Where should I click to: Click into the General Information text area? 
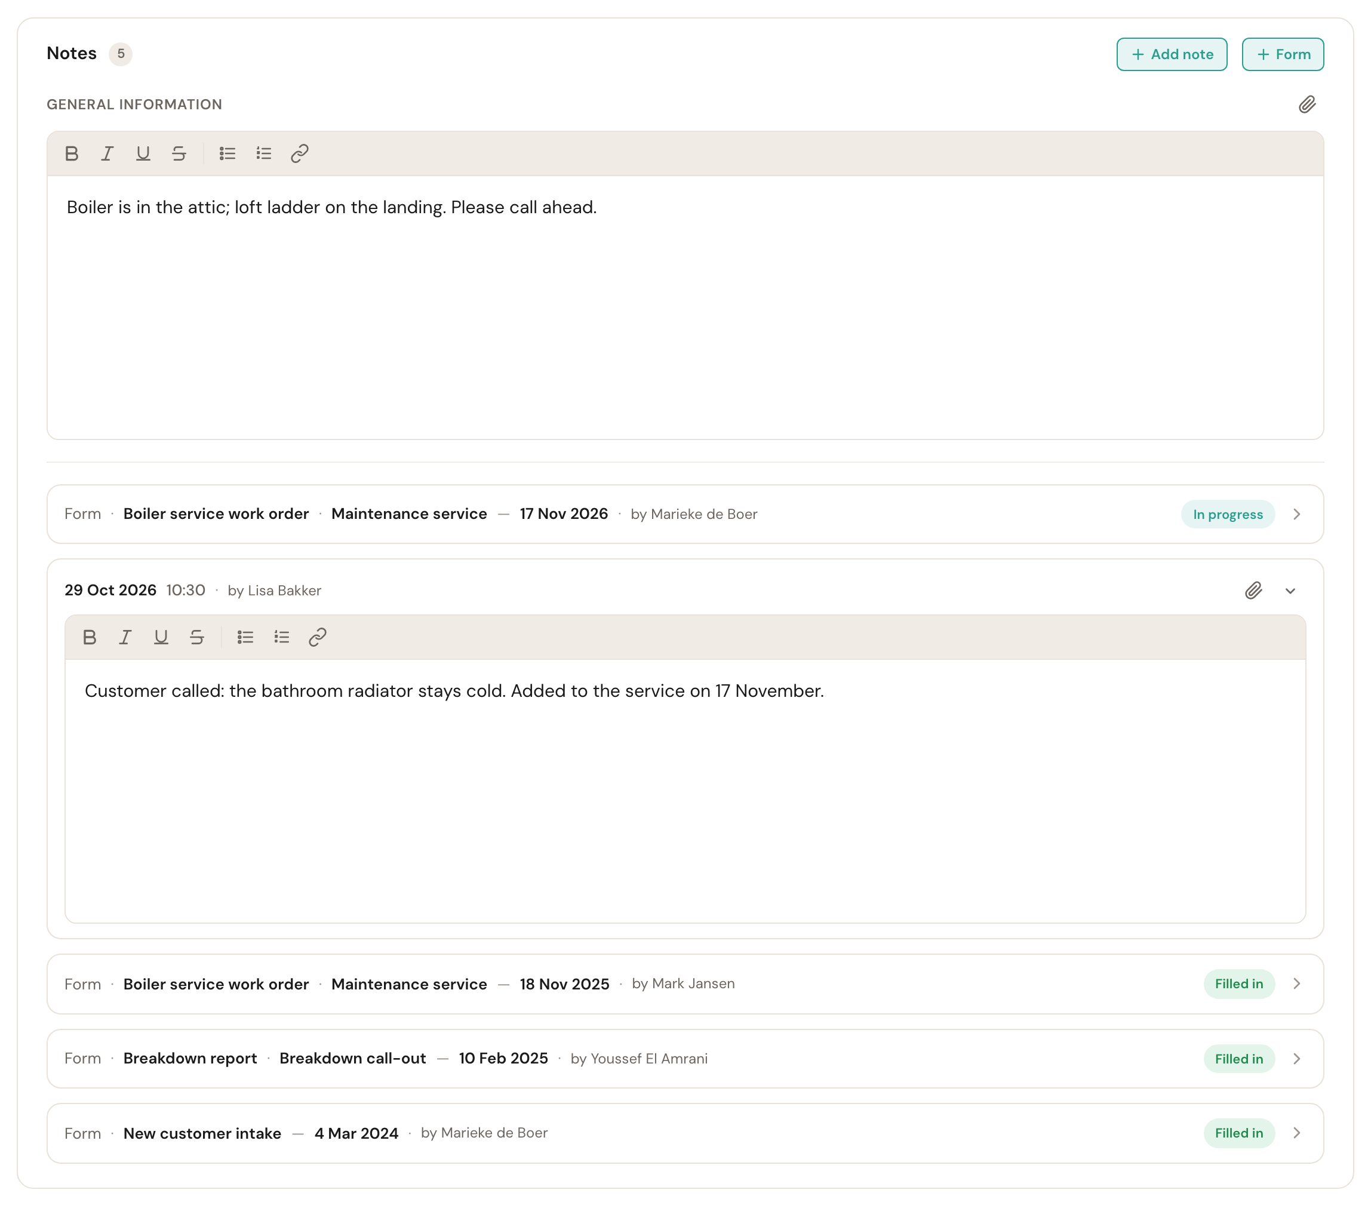tap(685, 308)
